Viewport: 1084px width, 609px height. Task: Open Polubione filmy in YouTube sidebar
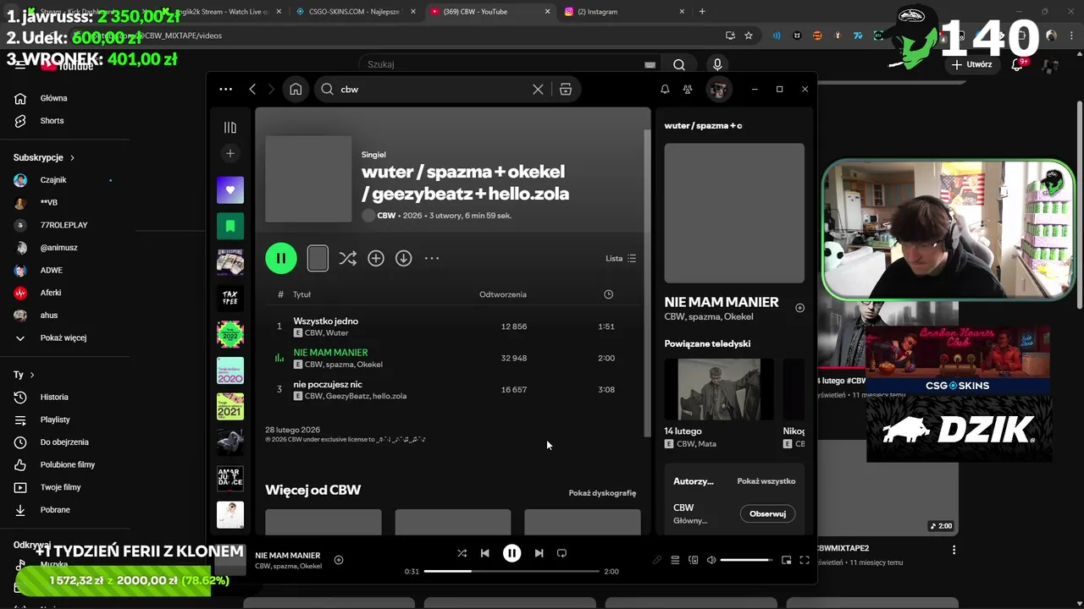pyautogui.click(x=68, y=464)
